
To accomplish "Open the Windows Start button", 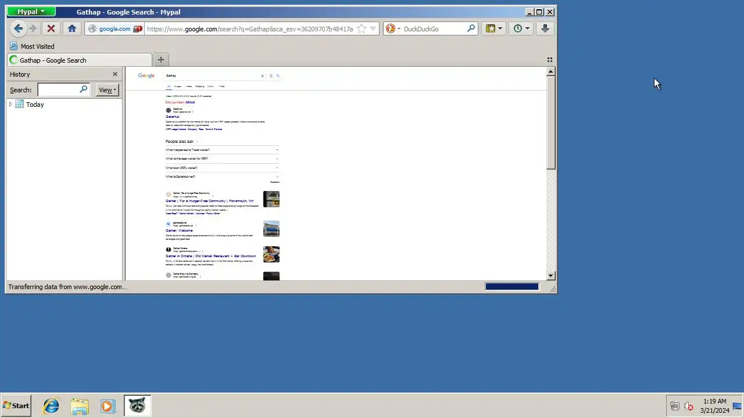I will (x=16, y=406).
